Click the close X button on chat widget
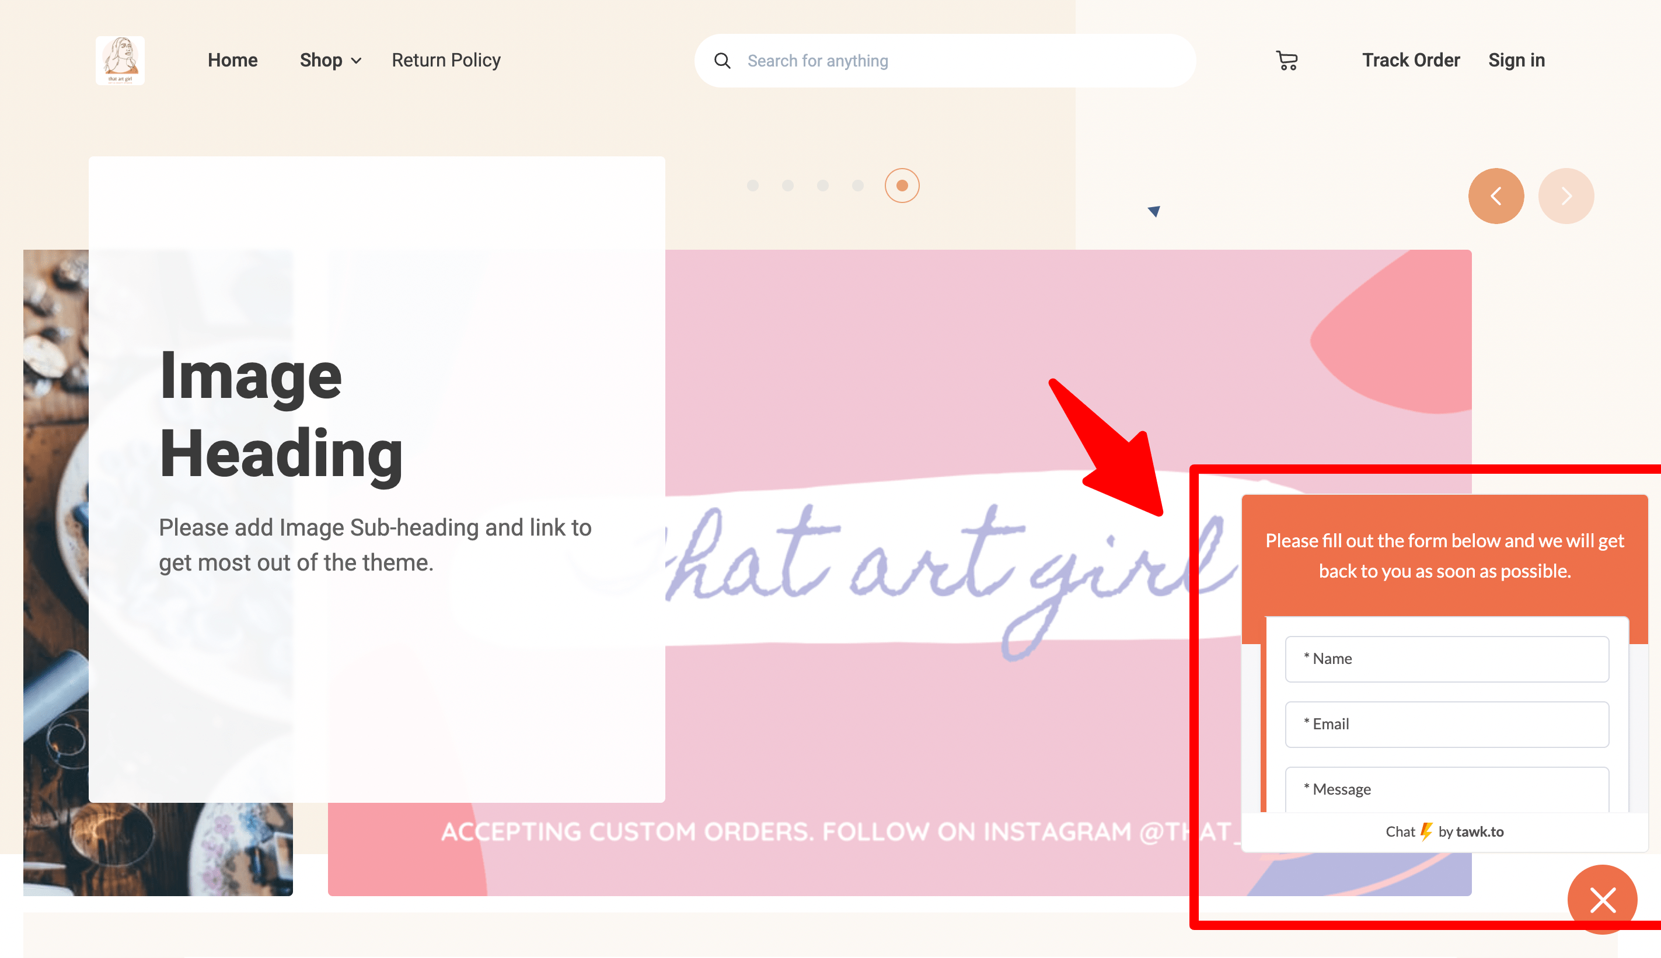 [1605, 900]
